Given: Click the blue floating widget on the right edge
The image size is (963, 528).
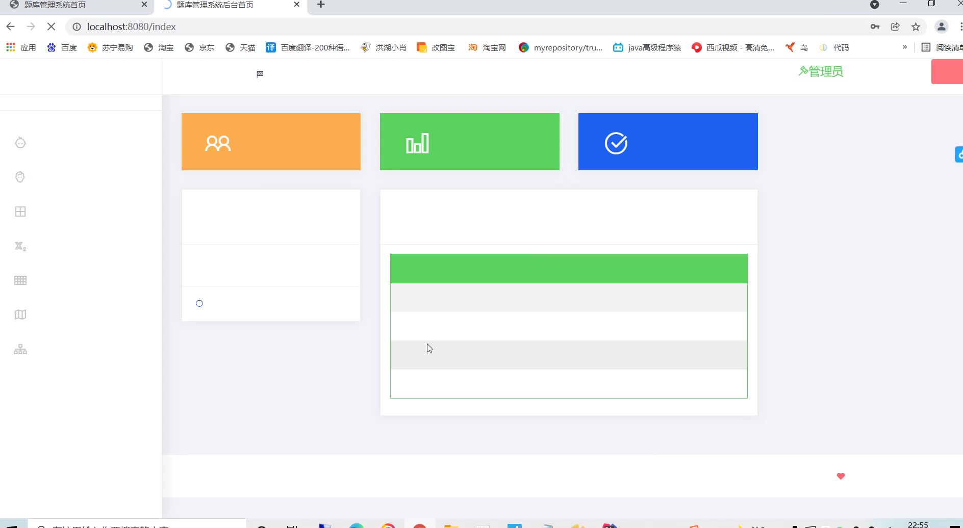Looking at the screenshot, I should [x=959, y=154].
